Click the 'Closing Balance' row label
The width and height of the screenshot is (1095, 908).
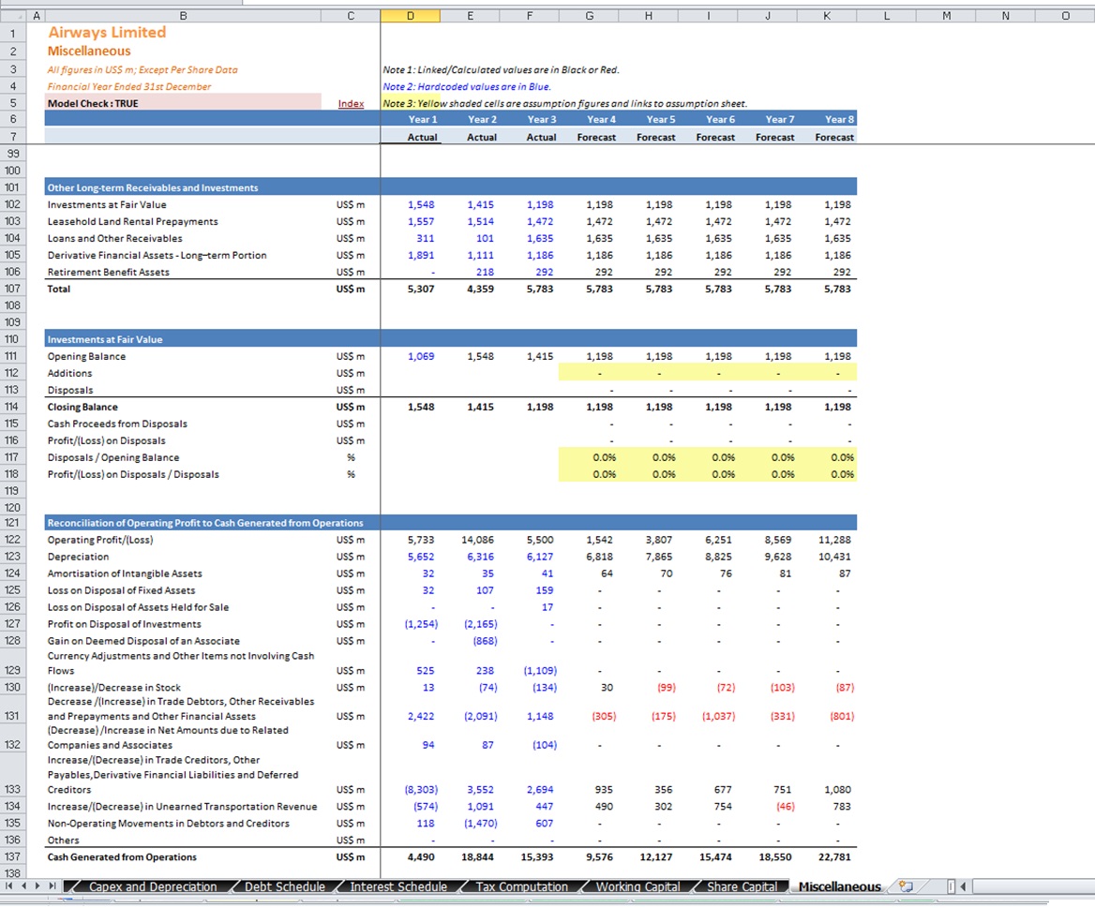pyautogui.click(x=82, y=407)
